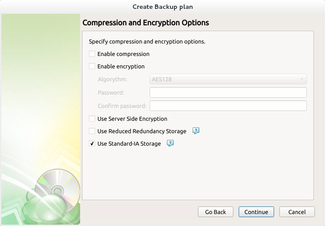Open help for Reduced Redundancy Storage

196,131
